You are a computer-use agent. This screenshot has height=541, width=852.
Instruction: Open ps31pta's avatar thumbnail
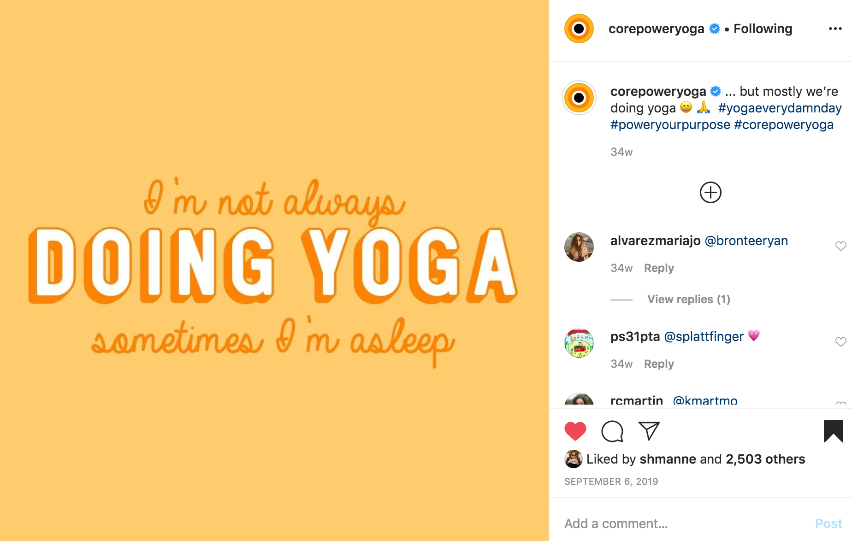click(579, 343)
